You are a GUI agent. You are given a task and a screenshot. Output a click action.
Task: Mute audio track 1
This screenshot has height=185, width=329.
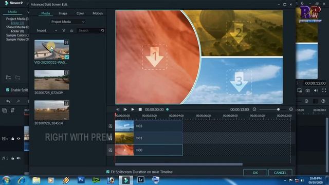tap(19, 158)
